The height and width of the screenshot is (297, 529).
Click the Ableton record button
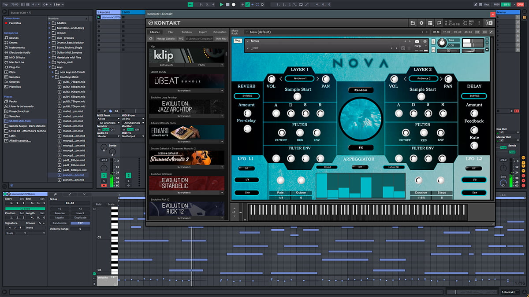point(233,4)
